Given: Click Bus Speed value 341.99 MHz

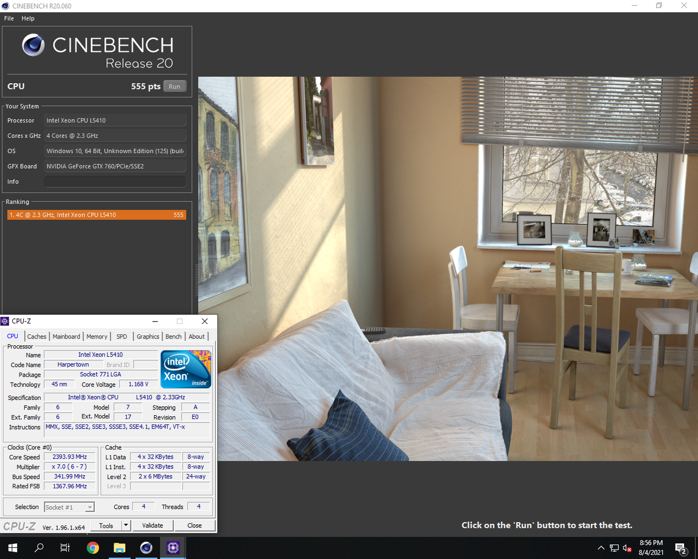Looking at the screenshot, I should (70, 476).
